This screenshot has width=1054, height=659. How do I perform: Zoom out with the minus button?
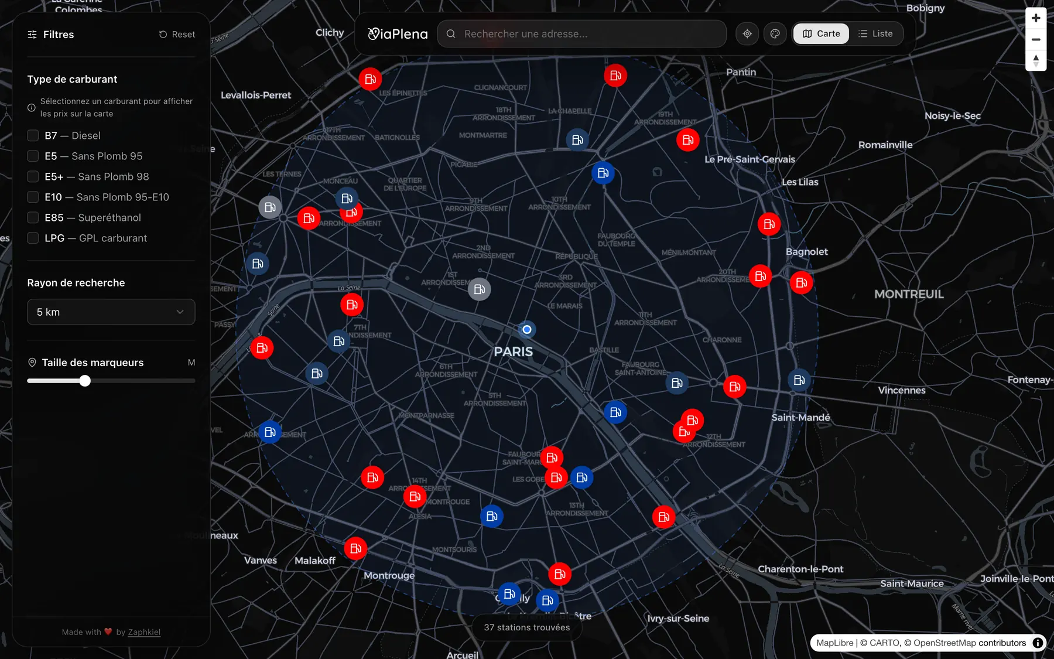click(x=1036, y=39)
